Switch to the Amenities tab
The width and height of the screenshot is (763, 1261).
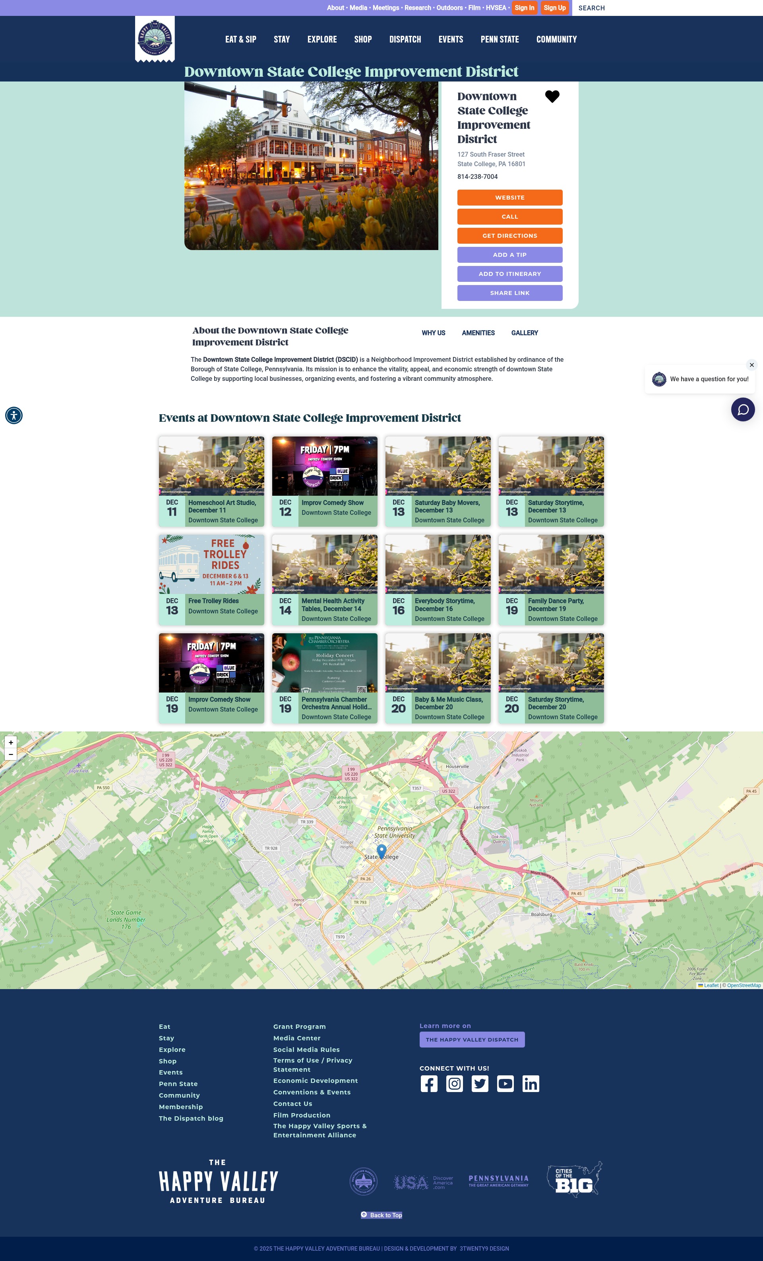478,333
